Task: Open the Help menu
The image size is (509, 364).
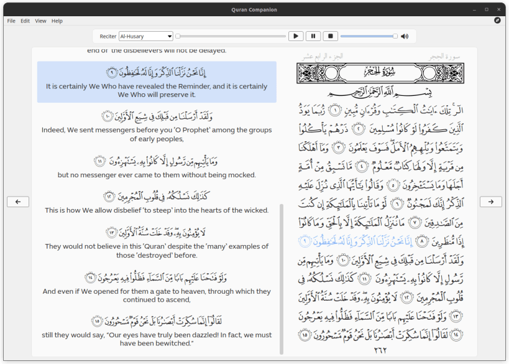Action: [57, 21]
